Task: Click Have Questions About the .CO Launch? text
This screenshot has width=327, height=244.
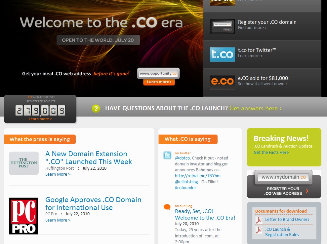Action: pyautogui.click(x=166, y=108)
